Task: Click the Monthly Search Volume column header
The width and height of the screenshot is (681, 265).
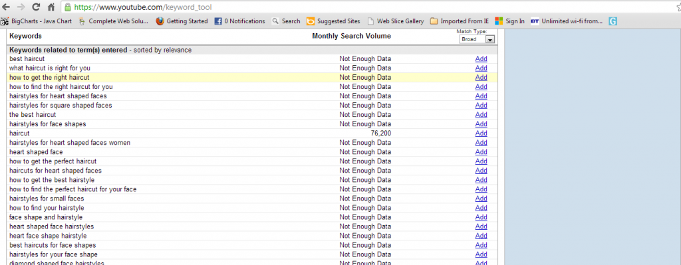Action: tap(351, 36)
